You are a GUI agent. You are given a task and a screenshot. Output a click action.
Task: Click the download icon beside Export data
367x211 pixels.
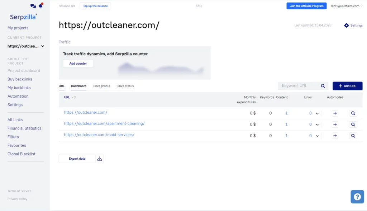click(x=100, y=159)
